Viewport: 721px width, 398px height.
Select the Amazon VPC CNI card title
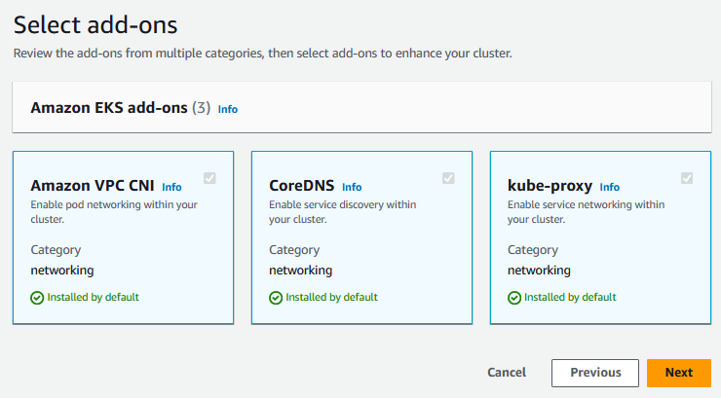93,186
